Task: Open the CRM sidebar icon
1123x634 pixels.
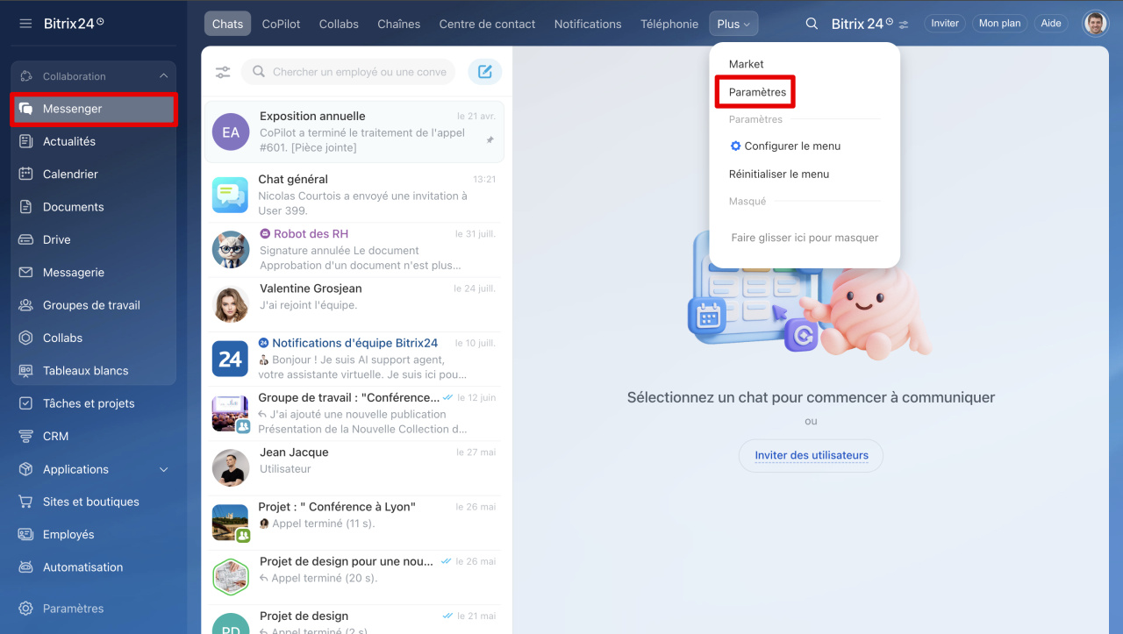Action: (26, 436)
